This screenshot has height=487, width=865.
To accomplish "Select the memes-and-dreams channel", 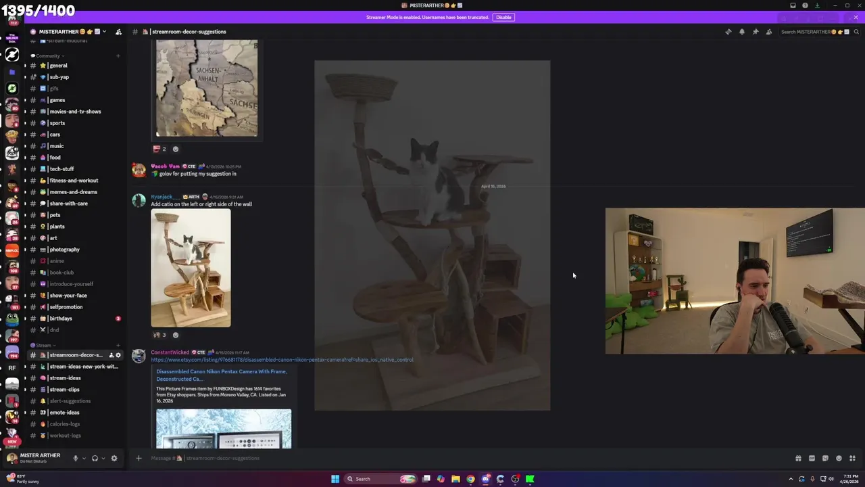I will (x=74, y=192).
